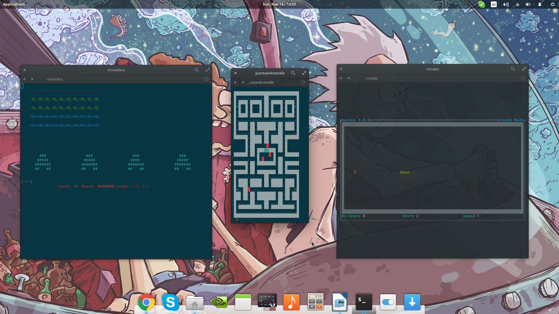Open the date and time indicator
Image resolution: width=559 pixels, height=314 pixels.
click(x=279, y=4)
